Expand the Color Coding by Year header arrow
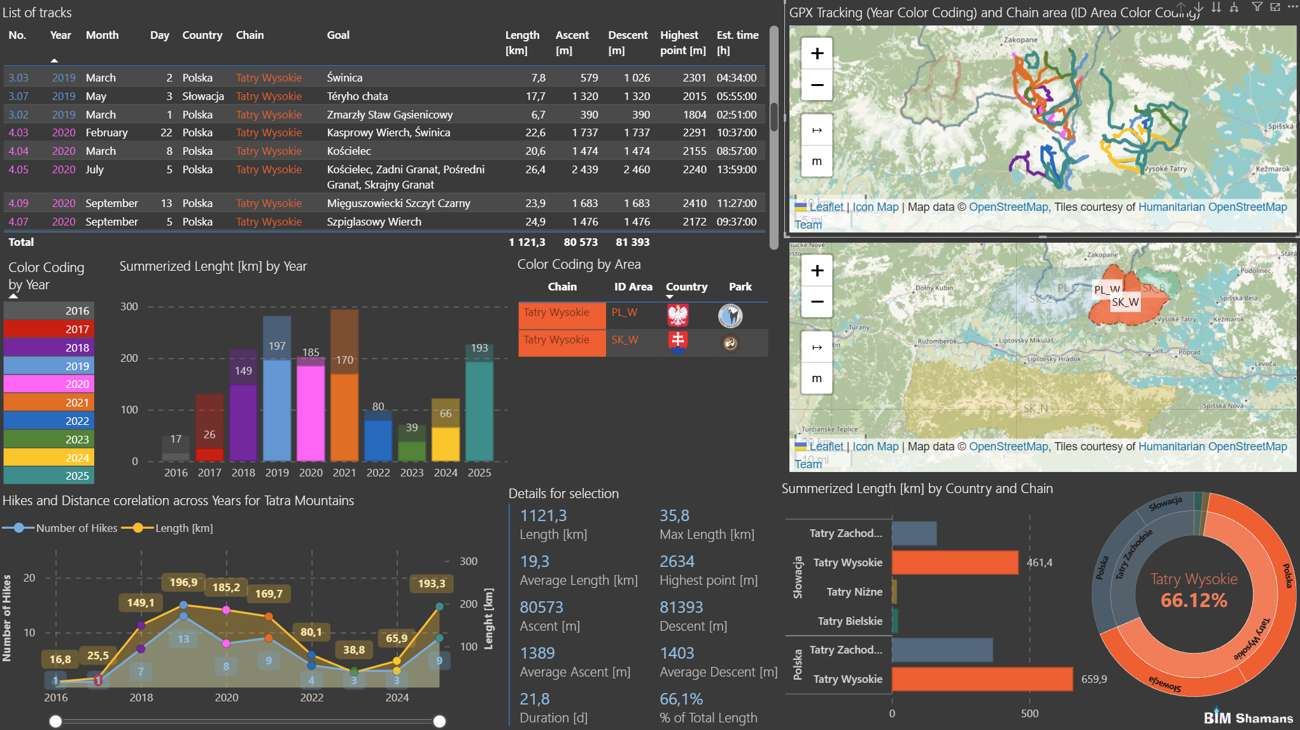The image size is (1300, 730). pos(13,296)
